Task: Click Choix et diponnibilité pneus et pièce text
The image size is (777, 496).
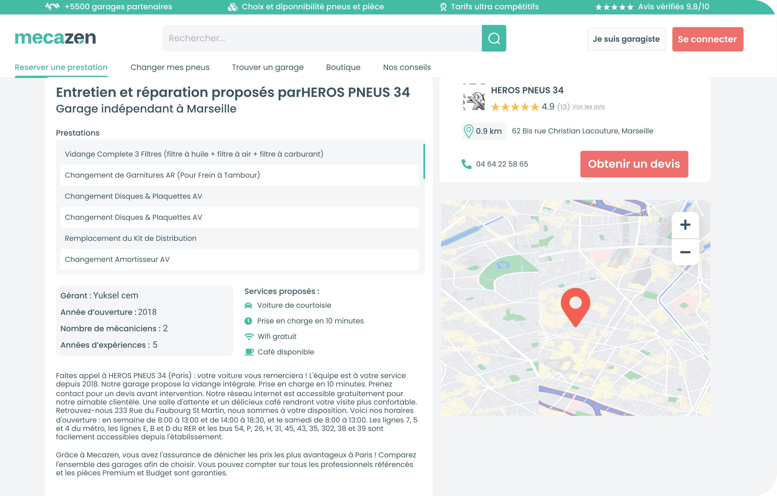Action: [312, 7]
